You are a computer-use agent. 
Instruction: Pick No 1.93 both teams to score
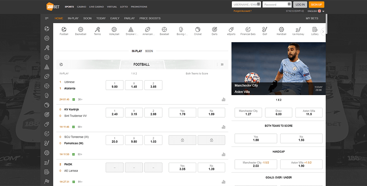[x=301, y=138]
